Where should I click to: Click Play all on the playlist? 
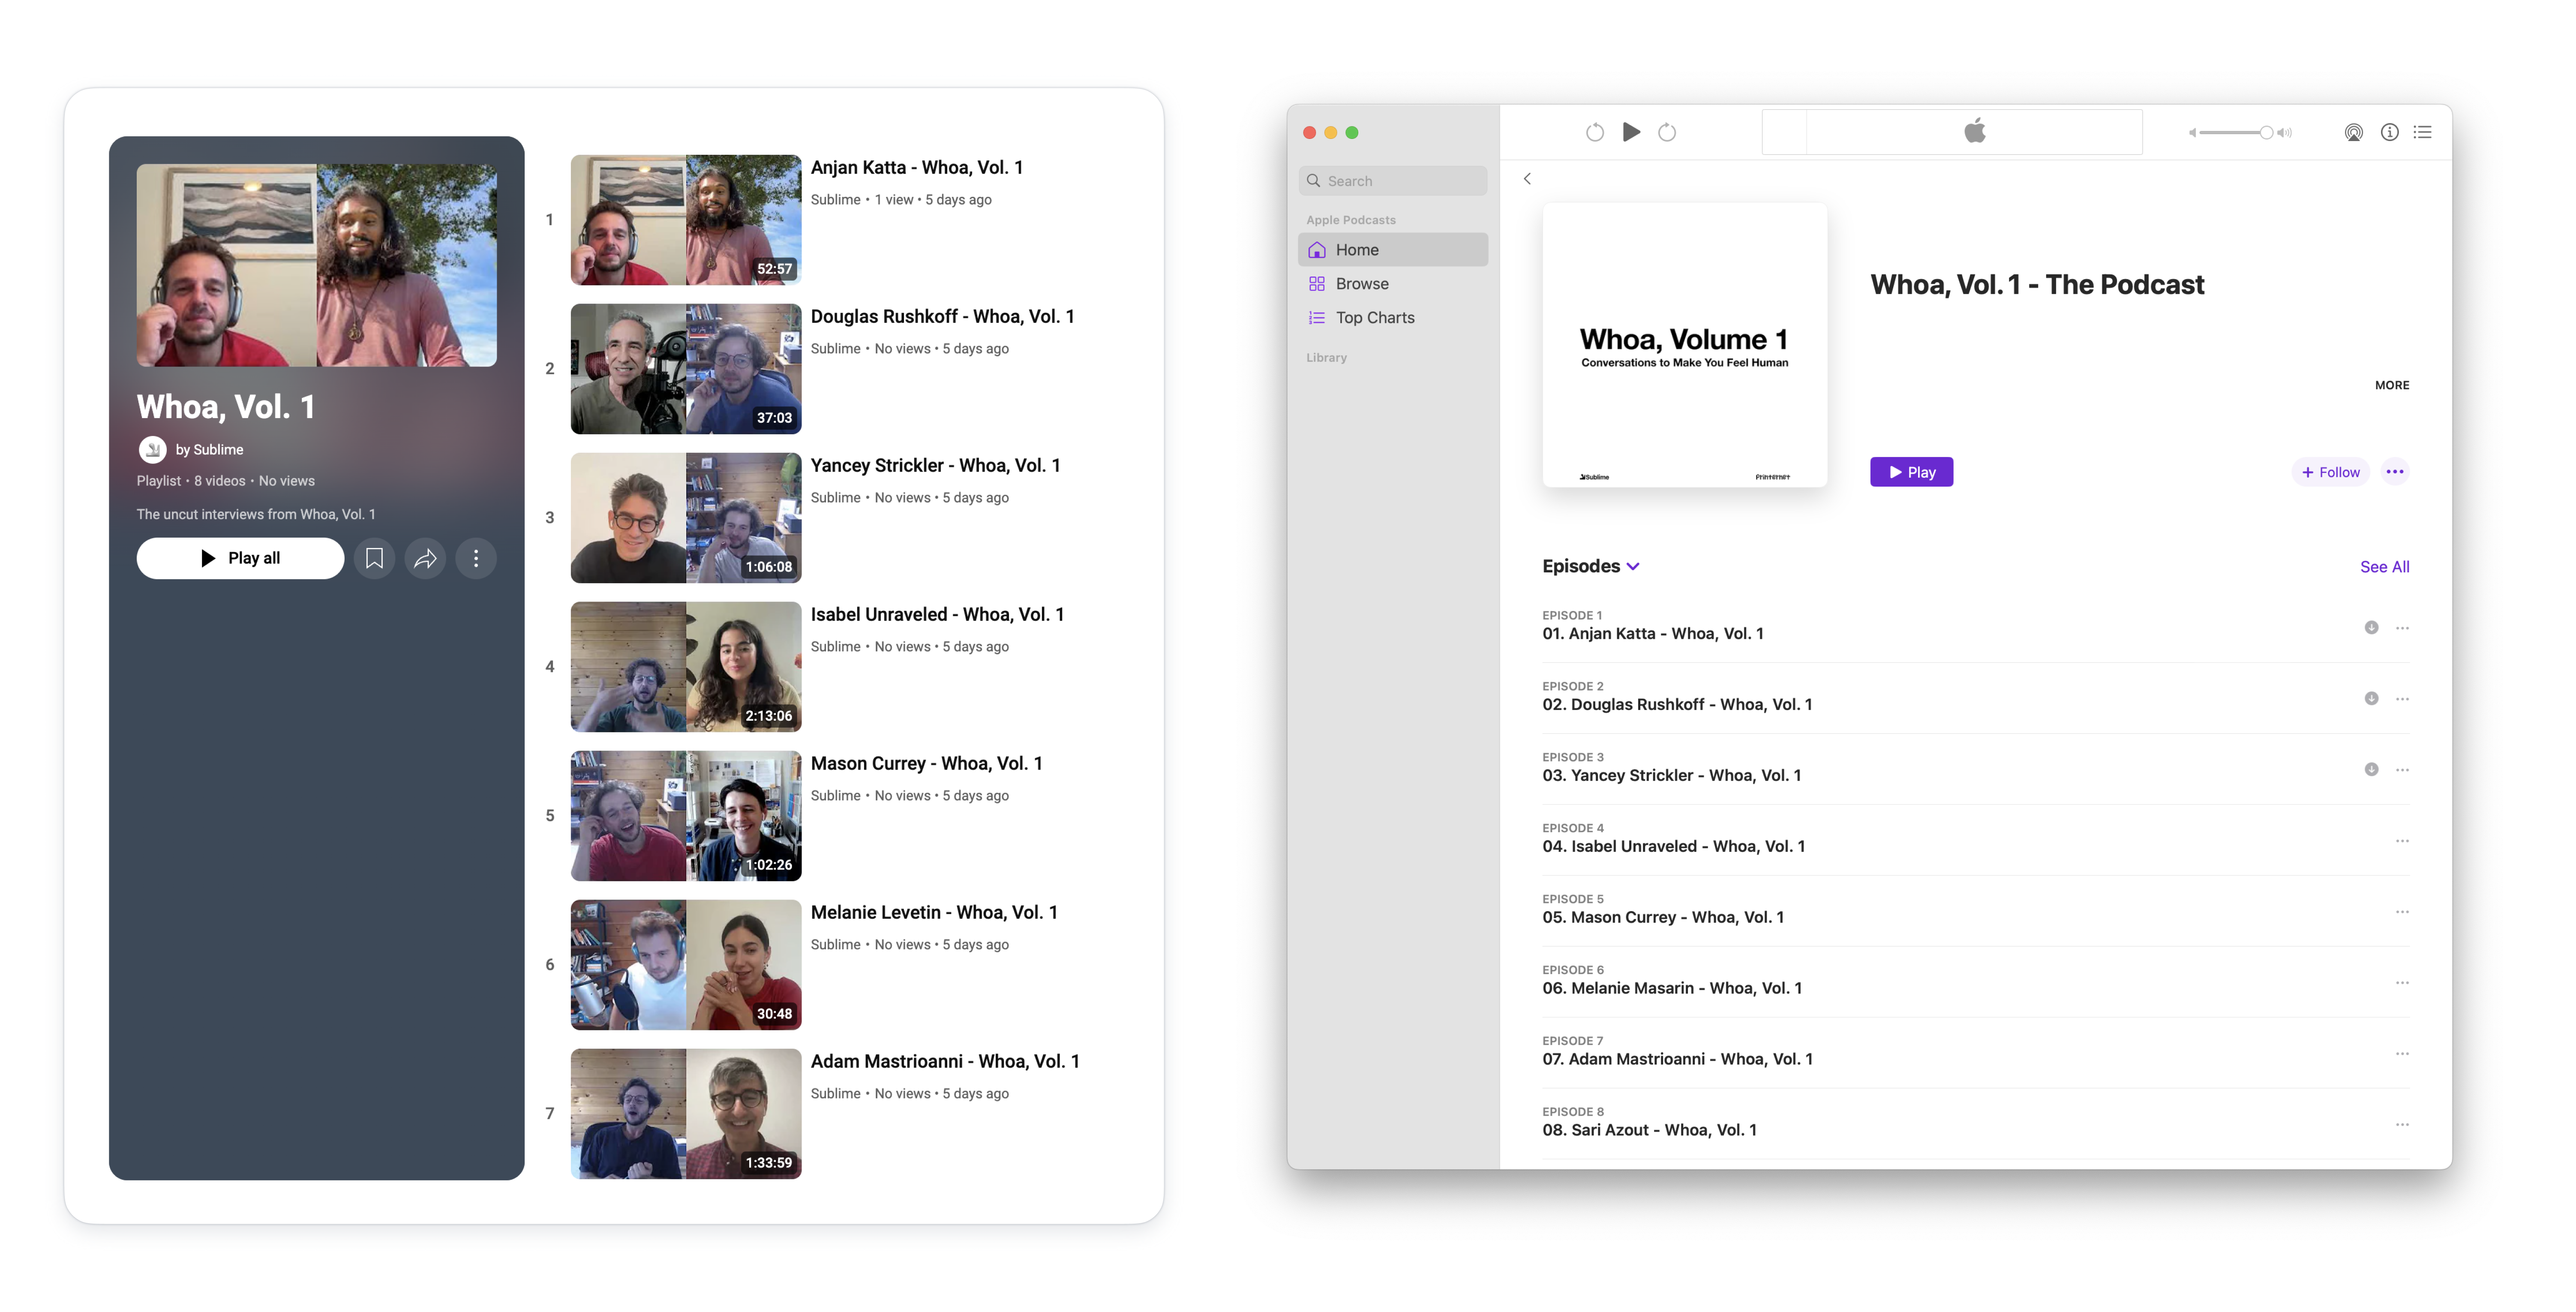240,558
